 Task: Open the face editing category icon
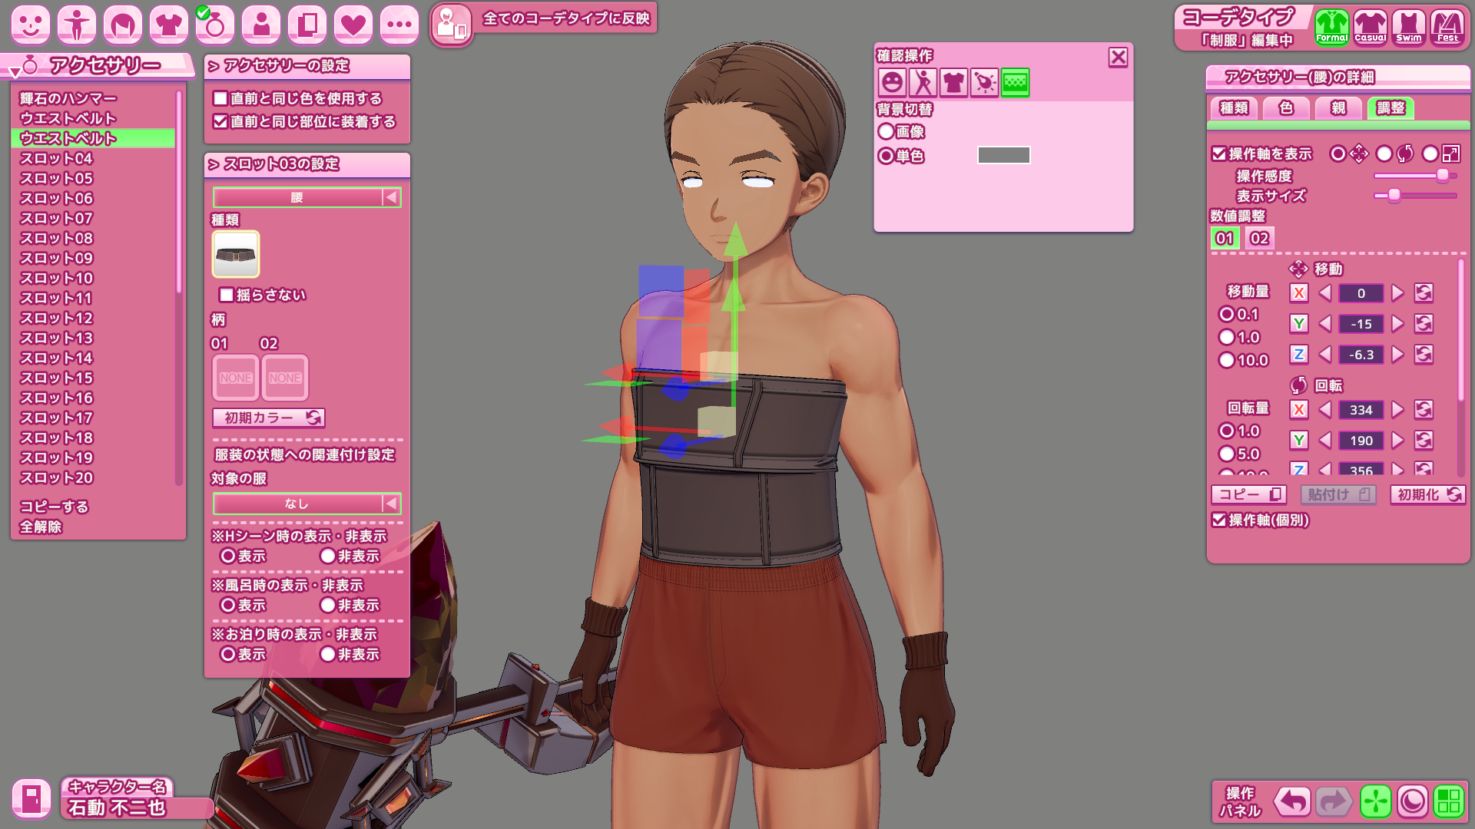pyautogui.click(x=31, y=25)
